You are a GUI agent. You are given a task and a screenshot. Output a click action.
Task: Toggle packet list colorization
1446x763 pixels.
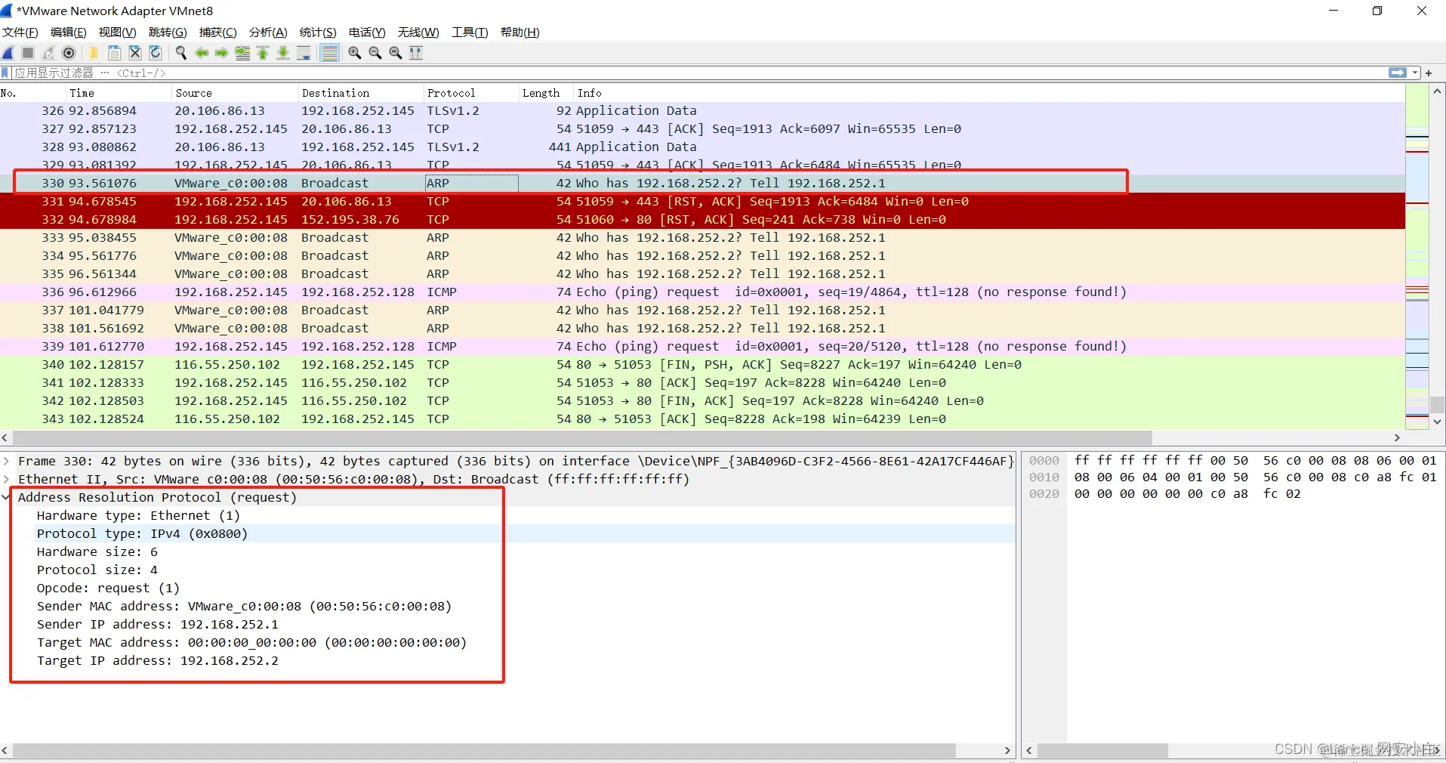click(x=329, y=53)
